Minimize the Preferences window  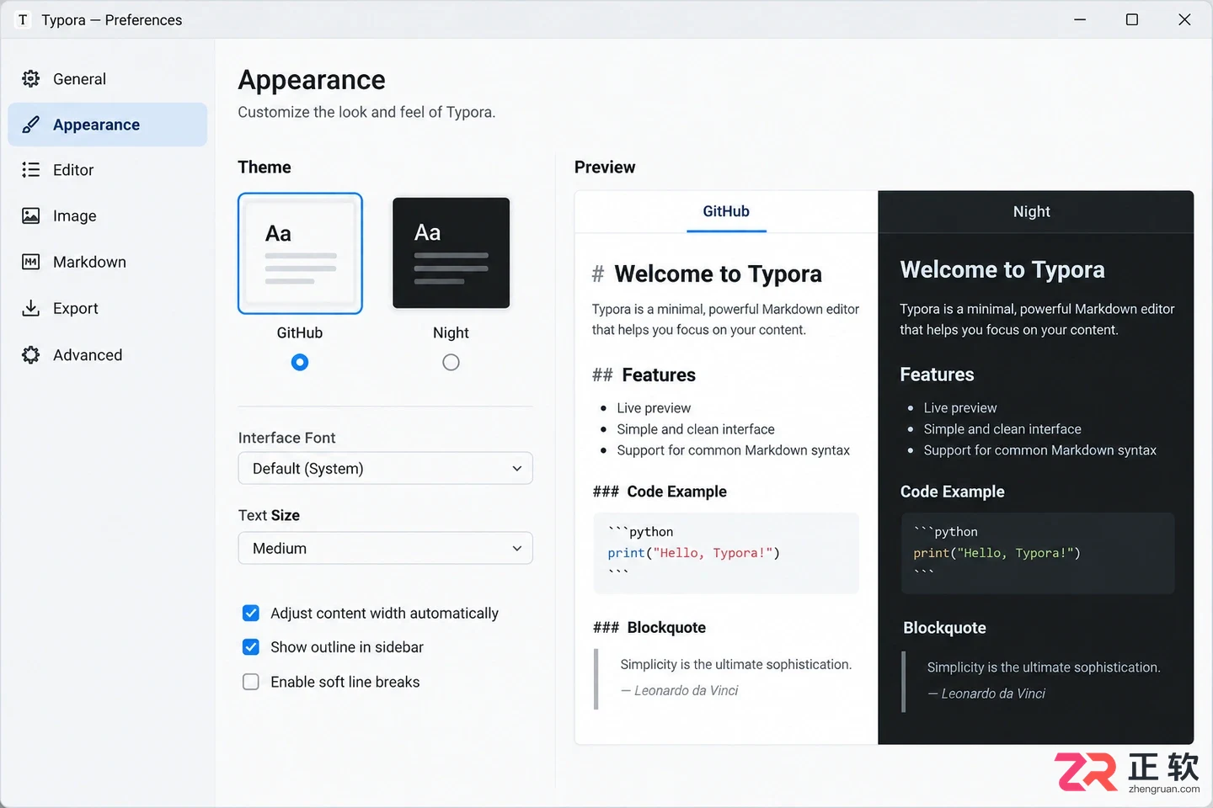[x=1080, y=19]
